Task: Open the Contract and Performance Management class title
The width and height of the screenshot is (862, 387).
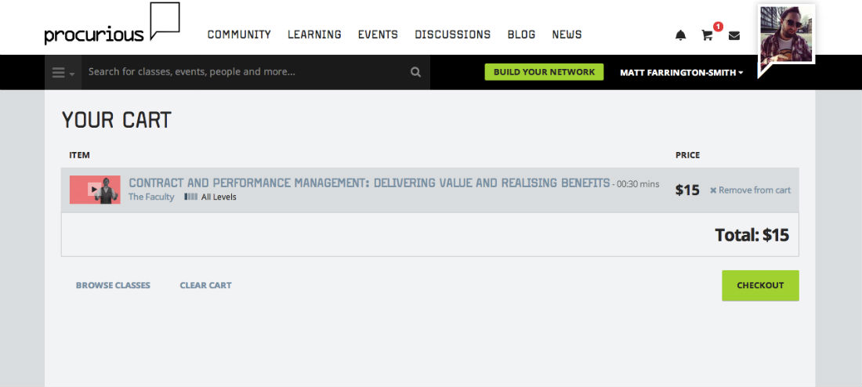Action: (x=369, y=183)
